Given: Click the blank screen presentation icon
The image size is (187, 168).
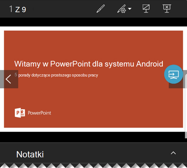Looking at the screenshot, I should [146, 8].
